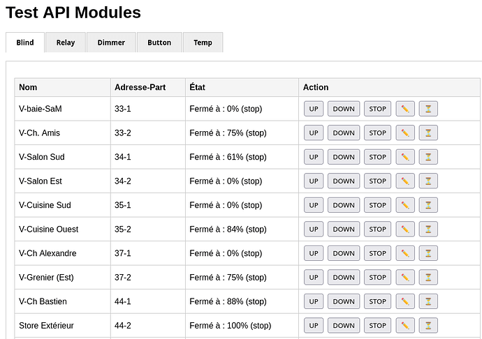Click the pencil icon for V-Cuisine Sud
This screenshot has width=482, height=339.
pyautogui.click(x=405, y=205)
